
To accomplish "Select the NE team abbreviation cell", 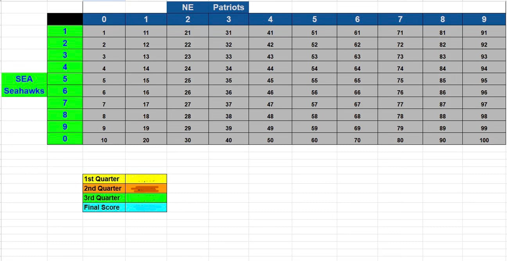I will 188,7.
